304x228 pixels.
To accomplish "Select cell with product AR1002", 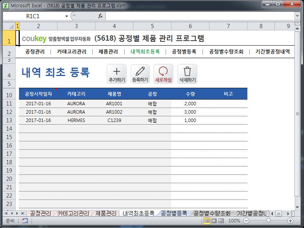I will [x=114, y=112].
